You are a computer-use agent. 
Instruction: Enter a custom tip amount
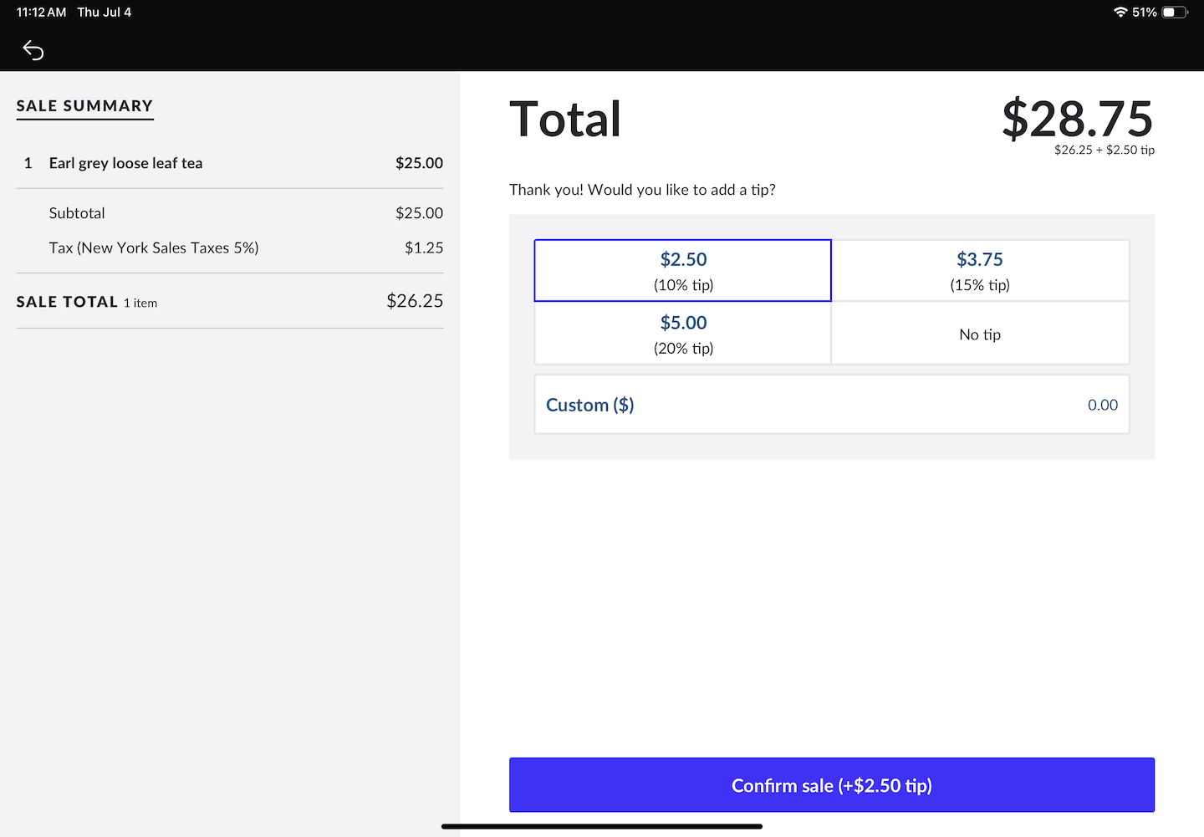point(832,405)
